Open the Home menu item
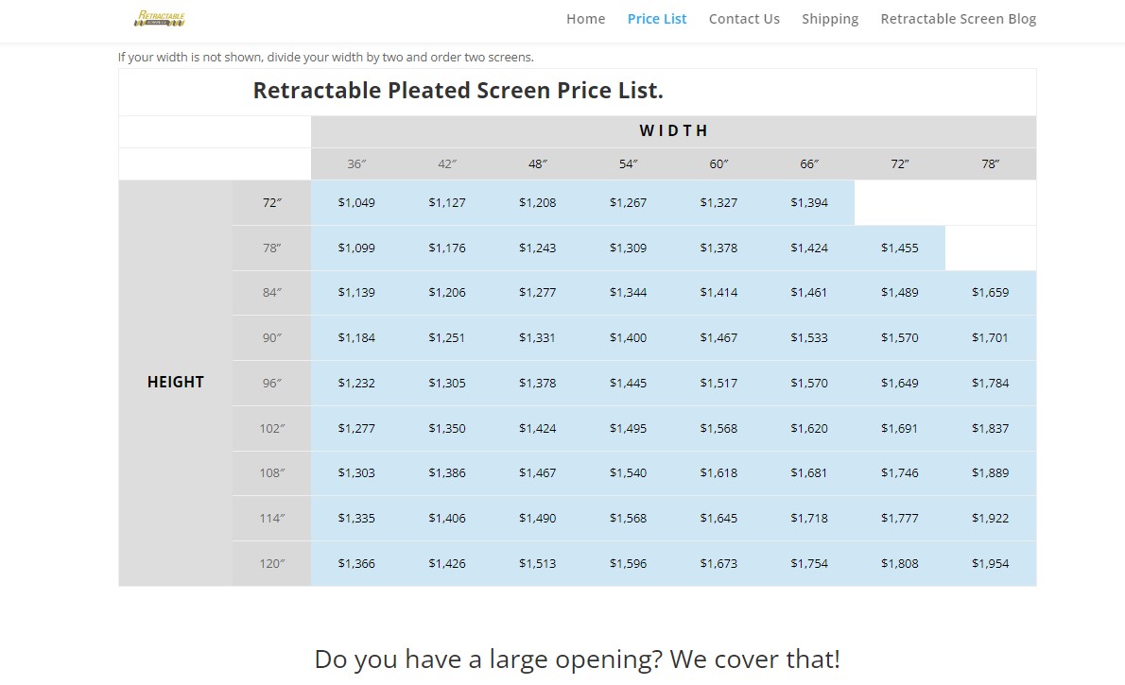This screenshot has width=1125, height=685. (585, 19)
